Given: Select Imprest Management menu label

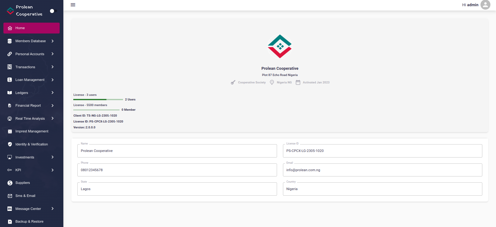Looking at the screenshot, I should [32, 131].
